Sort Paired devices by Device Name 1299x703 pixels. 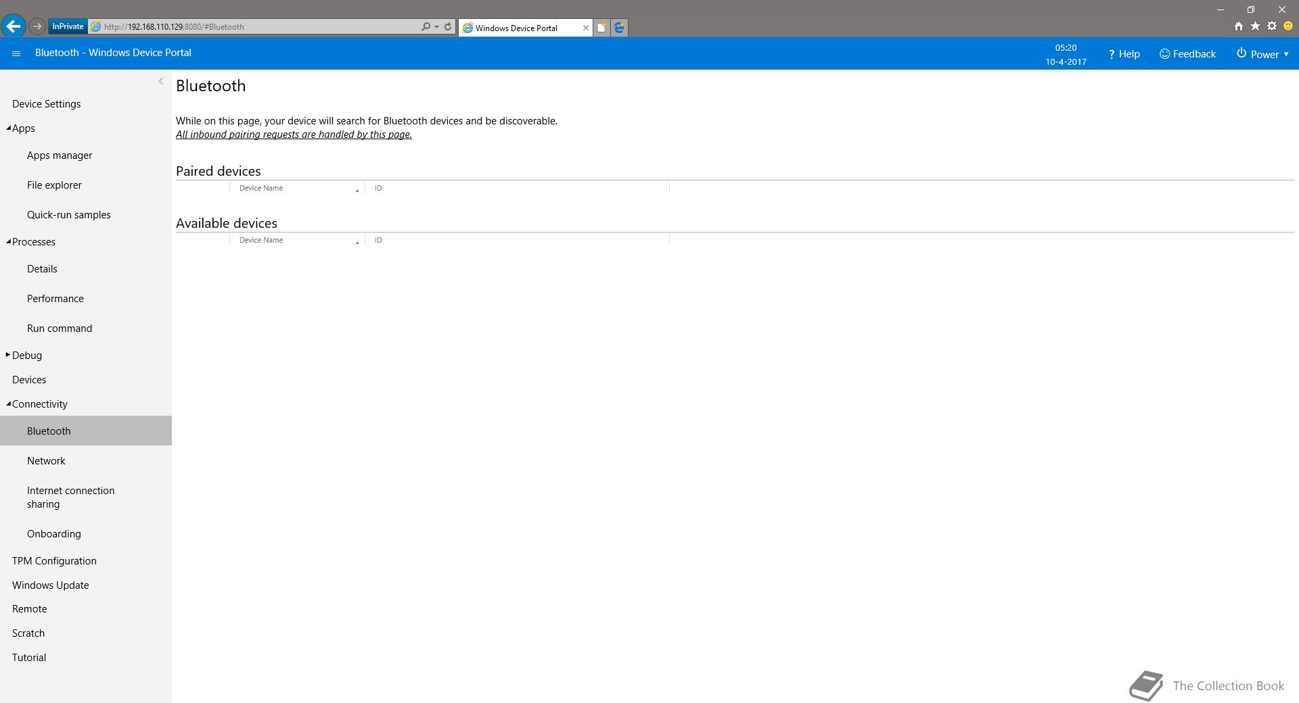tap(298, 188)
